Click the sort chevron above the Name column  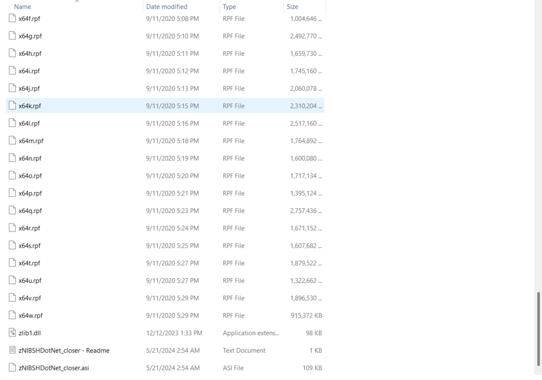point(77,2)
